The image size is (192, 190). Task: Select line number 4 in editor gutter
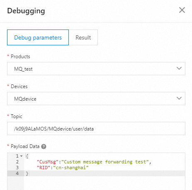pos(17,173)
